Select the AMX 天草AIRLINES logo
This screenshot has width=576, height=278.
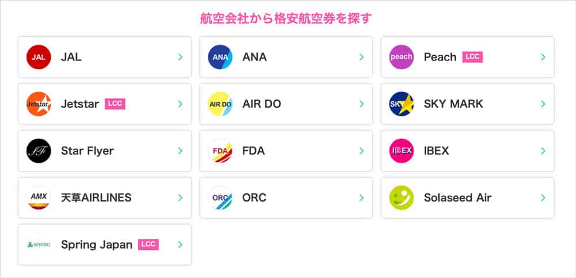click(x=39, y=198)
